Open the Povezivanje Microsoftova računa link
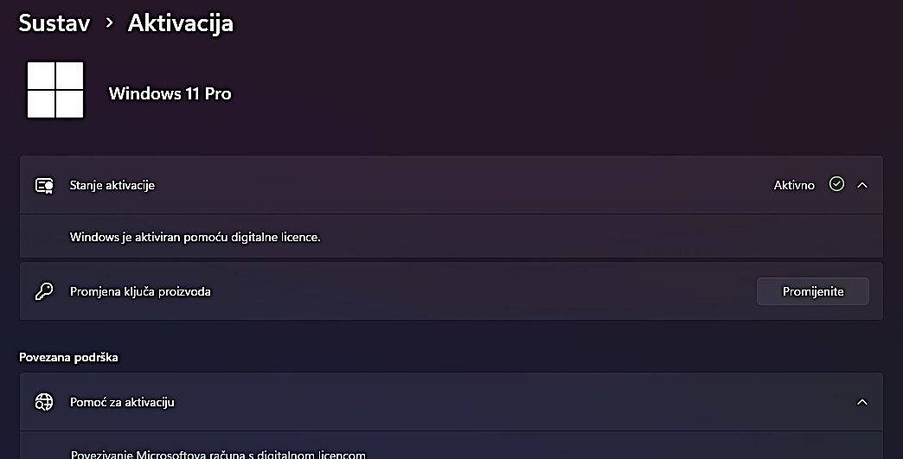Viewport: 903px width, 459px height. 217,454
